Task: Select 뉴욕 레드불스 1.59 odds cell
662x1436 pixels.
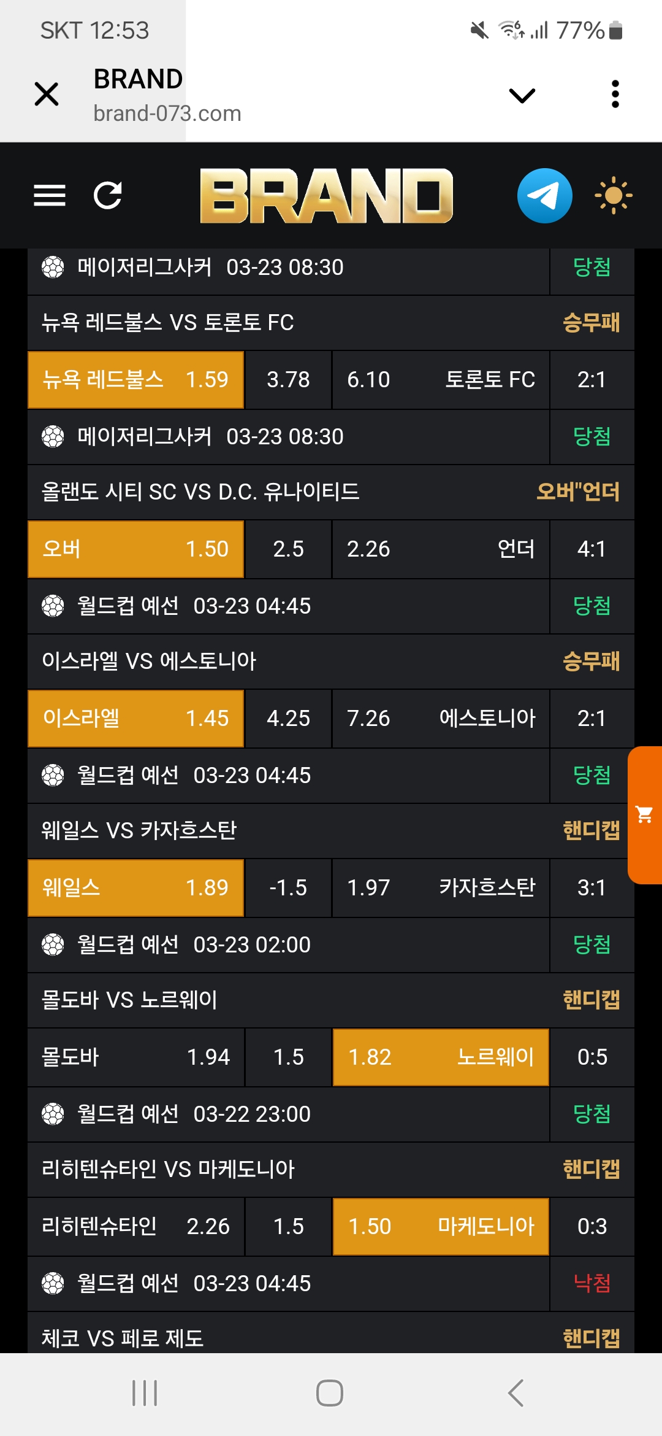Action: 135,380
